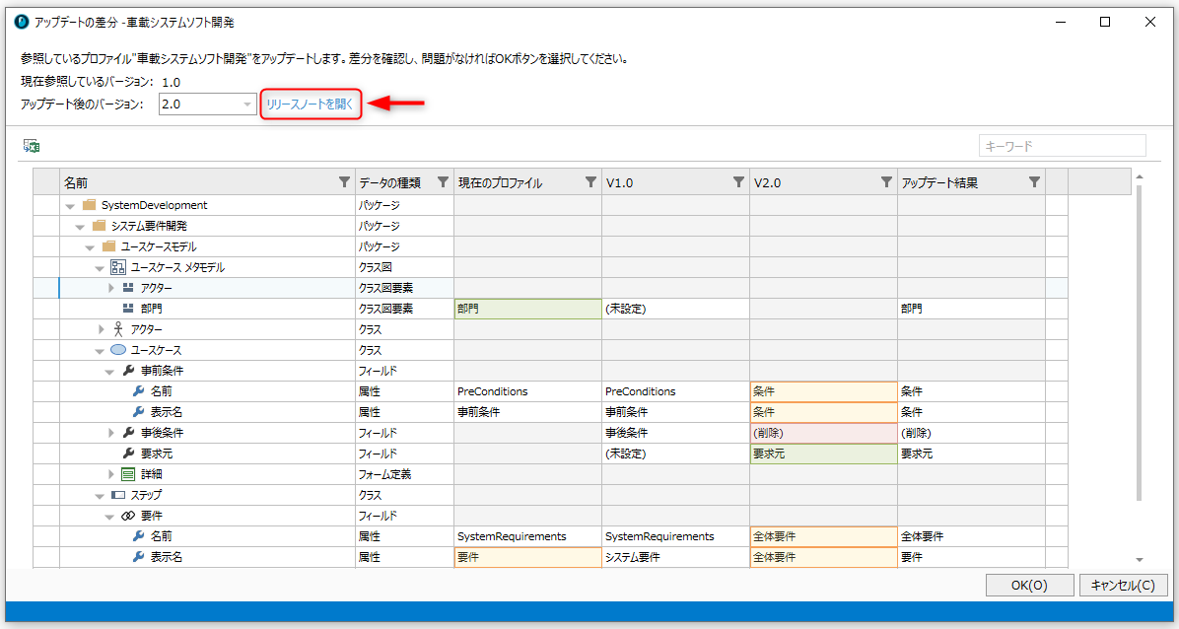
Task: Click the ユースケースモデル folder icon
Action: click(109, 246)
